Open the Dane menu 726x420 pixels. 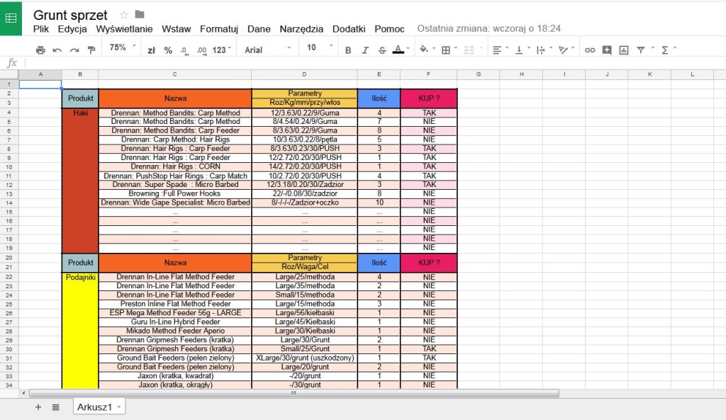pos(259,28)
